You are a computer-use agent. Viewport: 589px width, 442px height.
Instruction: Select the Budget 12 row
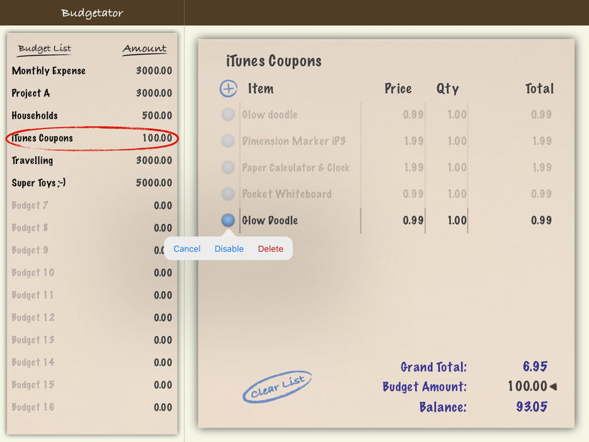92,318
